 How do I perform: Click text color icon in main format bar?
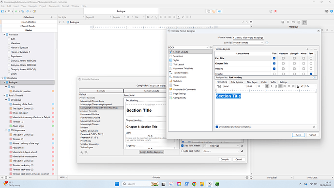tap(179, 17)
